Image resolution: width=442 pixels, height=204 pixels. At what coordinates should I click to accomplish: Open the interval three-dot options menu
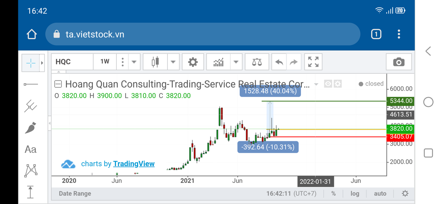(123, 62)
